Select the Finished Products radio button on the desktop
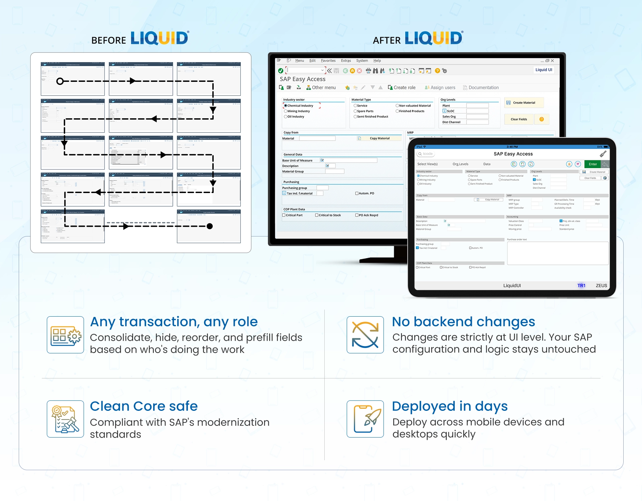 397,111
